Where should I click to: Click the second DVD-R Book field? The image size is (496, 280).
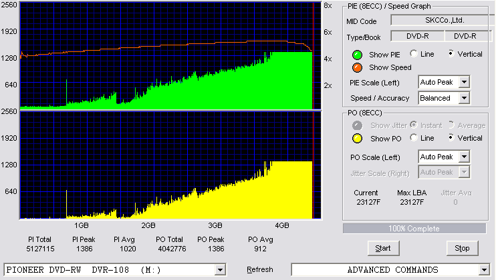click(x=468, y=36)
